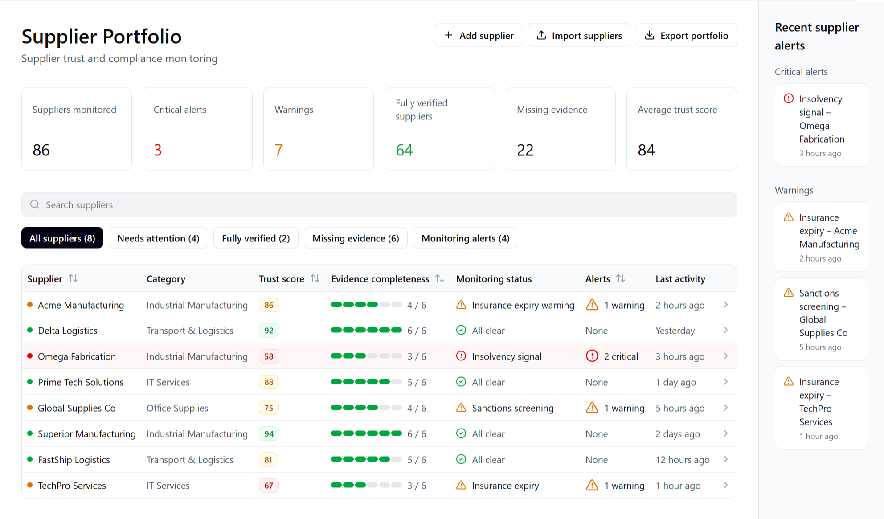884x519 pixels.
Task: Sort the table by Trust score
Action: pyautogui.click(x=316, y=278)
